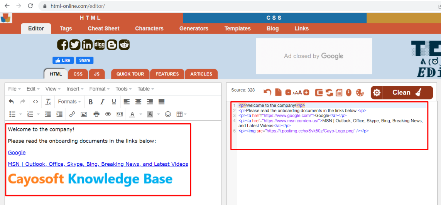Click the Clean button

pos(407,92)
